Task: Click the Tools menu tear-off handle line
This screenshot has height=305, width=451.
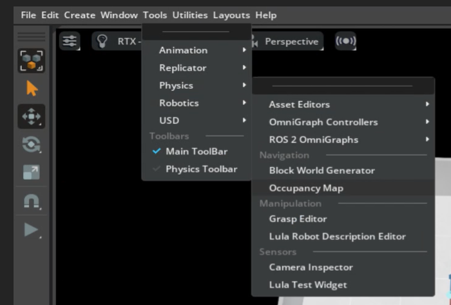Action: click(x=196, y=32)
